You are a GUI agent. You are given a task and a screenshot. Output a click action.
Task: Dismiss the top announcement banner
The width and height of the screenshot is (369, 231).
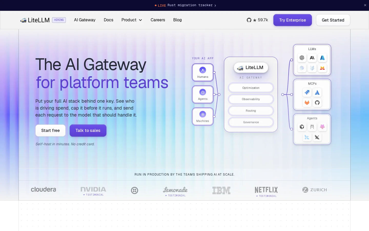coord(365,5)
